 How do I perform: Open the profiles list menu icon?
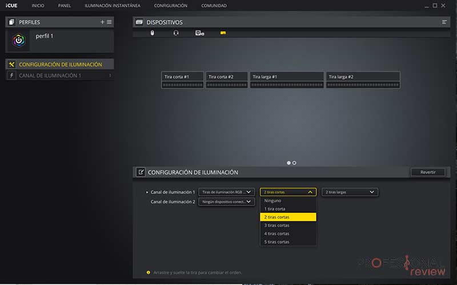tap(109, 22)
